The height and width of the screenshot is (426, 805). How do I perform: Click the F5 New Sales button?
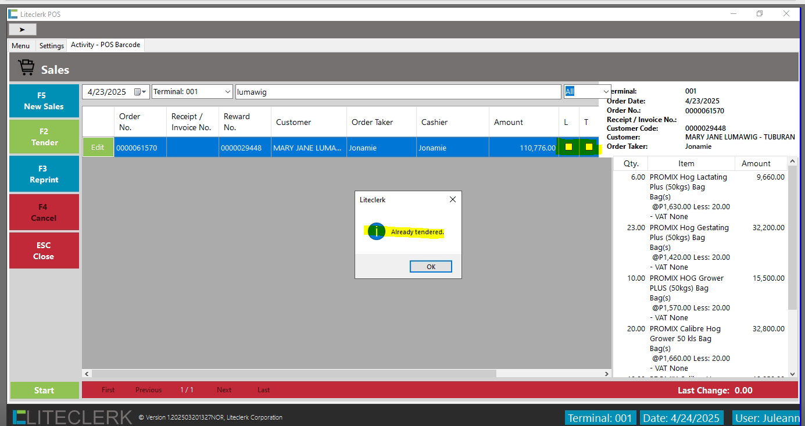(x=44, y=101)
